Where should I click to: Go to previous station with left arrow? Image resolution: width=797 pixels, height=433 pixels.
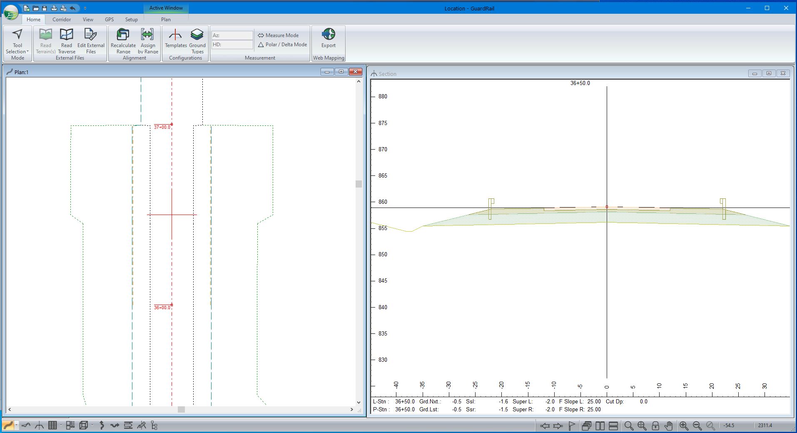[x=545, y=426]
